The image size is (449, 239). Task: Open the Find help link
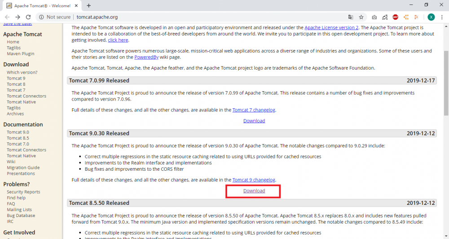[x=16, y=198]
